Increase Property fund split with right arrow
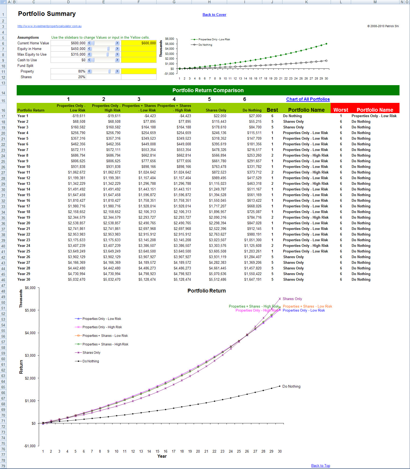Screen dimensions: 410x469 117,71
